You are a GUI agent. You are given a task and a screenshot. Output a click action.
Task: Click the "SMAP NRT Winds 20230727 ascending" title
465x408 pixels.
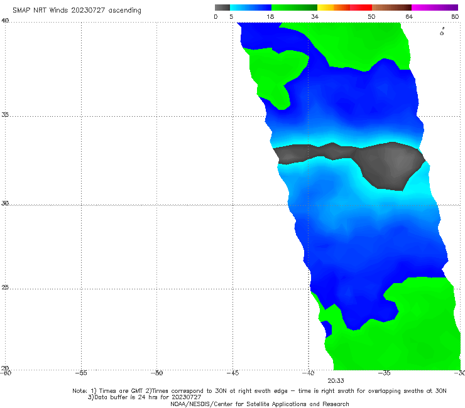pyautogui.click(x=77, y=10)
